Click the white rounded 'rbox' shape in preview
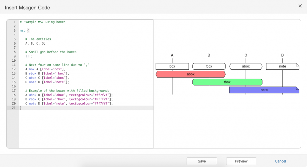 209,66
